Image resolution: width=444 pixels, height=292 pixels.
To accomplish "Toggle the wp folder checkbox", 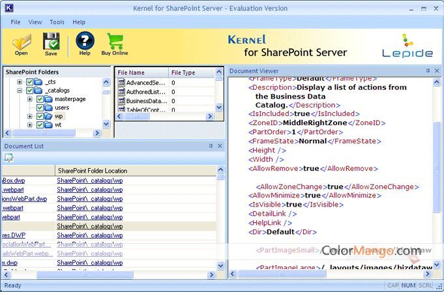I will point(40,116).
